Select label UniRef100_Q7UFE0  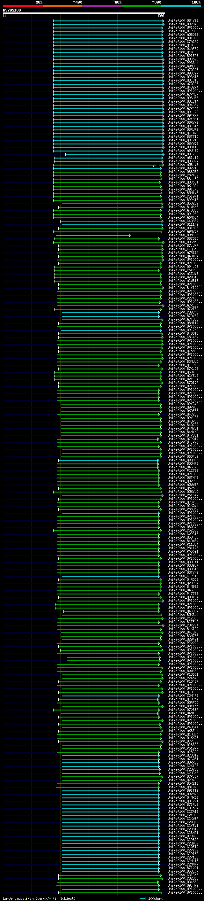coord(183,693)
